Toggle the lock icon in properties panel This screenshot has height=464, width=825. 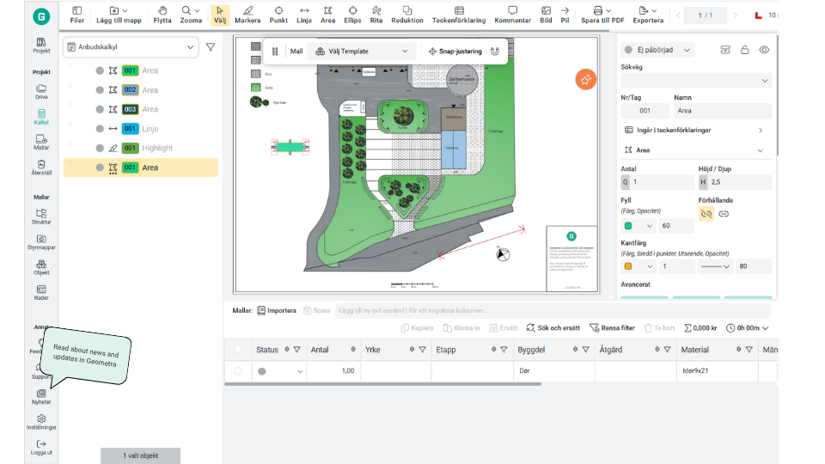744,50
